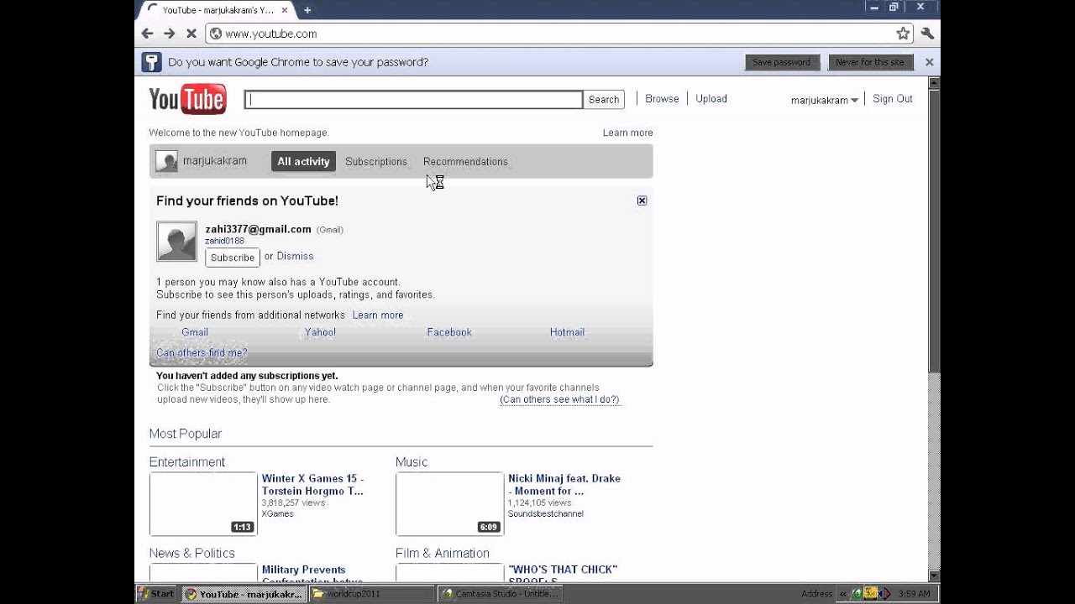Image resolution: width=1075 pixels, height=604 pixels.
Task: Stop loading the page with the X button
Action: point(191,34)
